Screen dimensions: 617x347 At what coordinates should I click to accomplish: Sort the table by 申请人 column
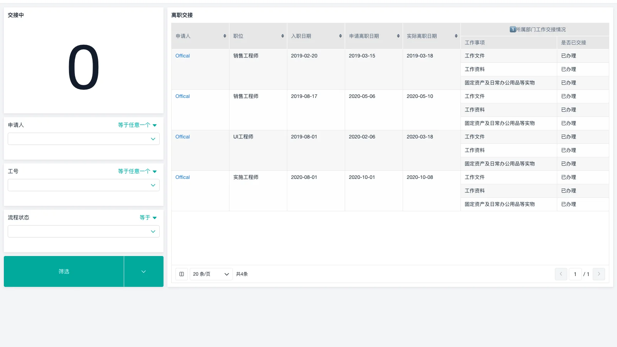tap(224, 35)
